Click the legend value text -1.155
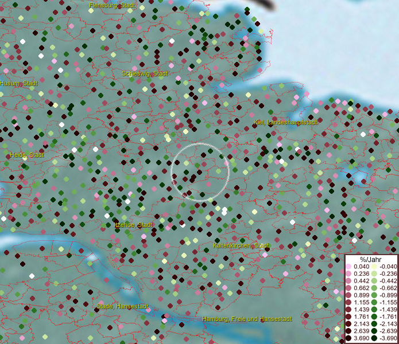Screen dimensions: 399x344 tap(388, 302)
